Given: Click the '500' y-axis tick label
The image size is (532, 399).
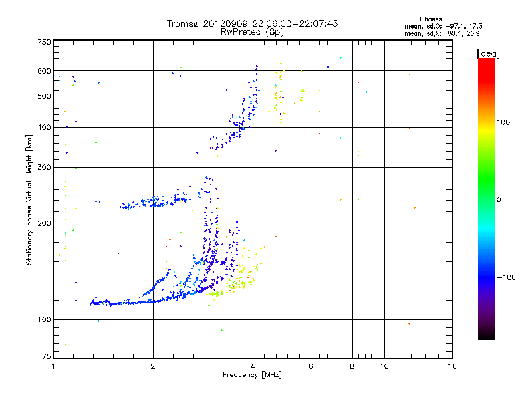Looking at the screenshot, I should pyautogui.click(x=44, y=96).
